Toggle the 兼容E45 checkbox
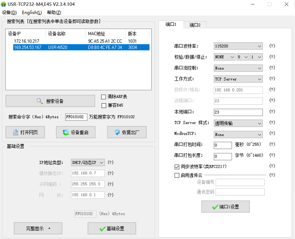 (x=104, y=106)
